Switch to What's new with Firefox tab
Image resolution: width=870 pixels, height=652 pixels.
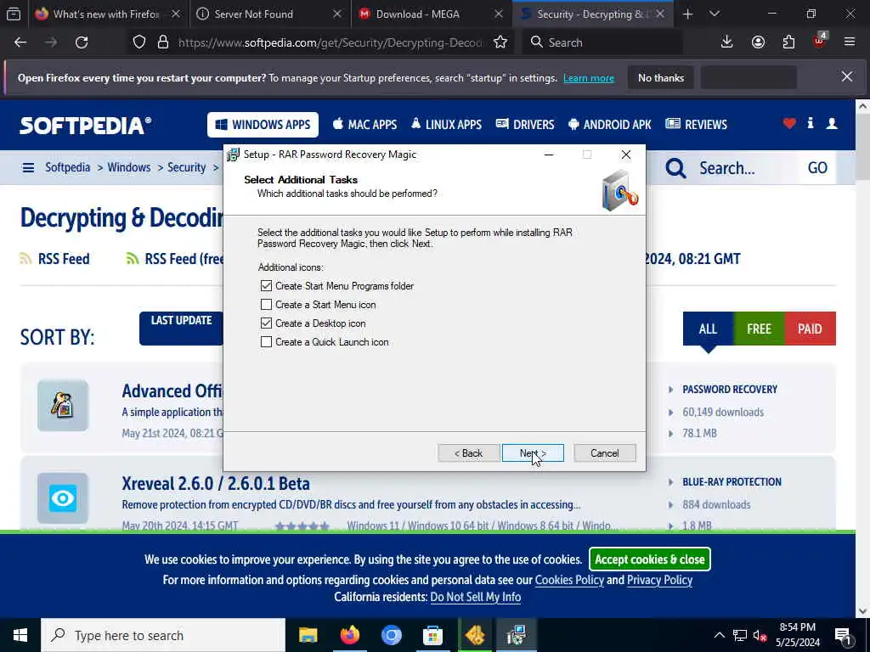click(x=106, y=14)
